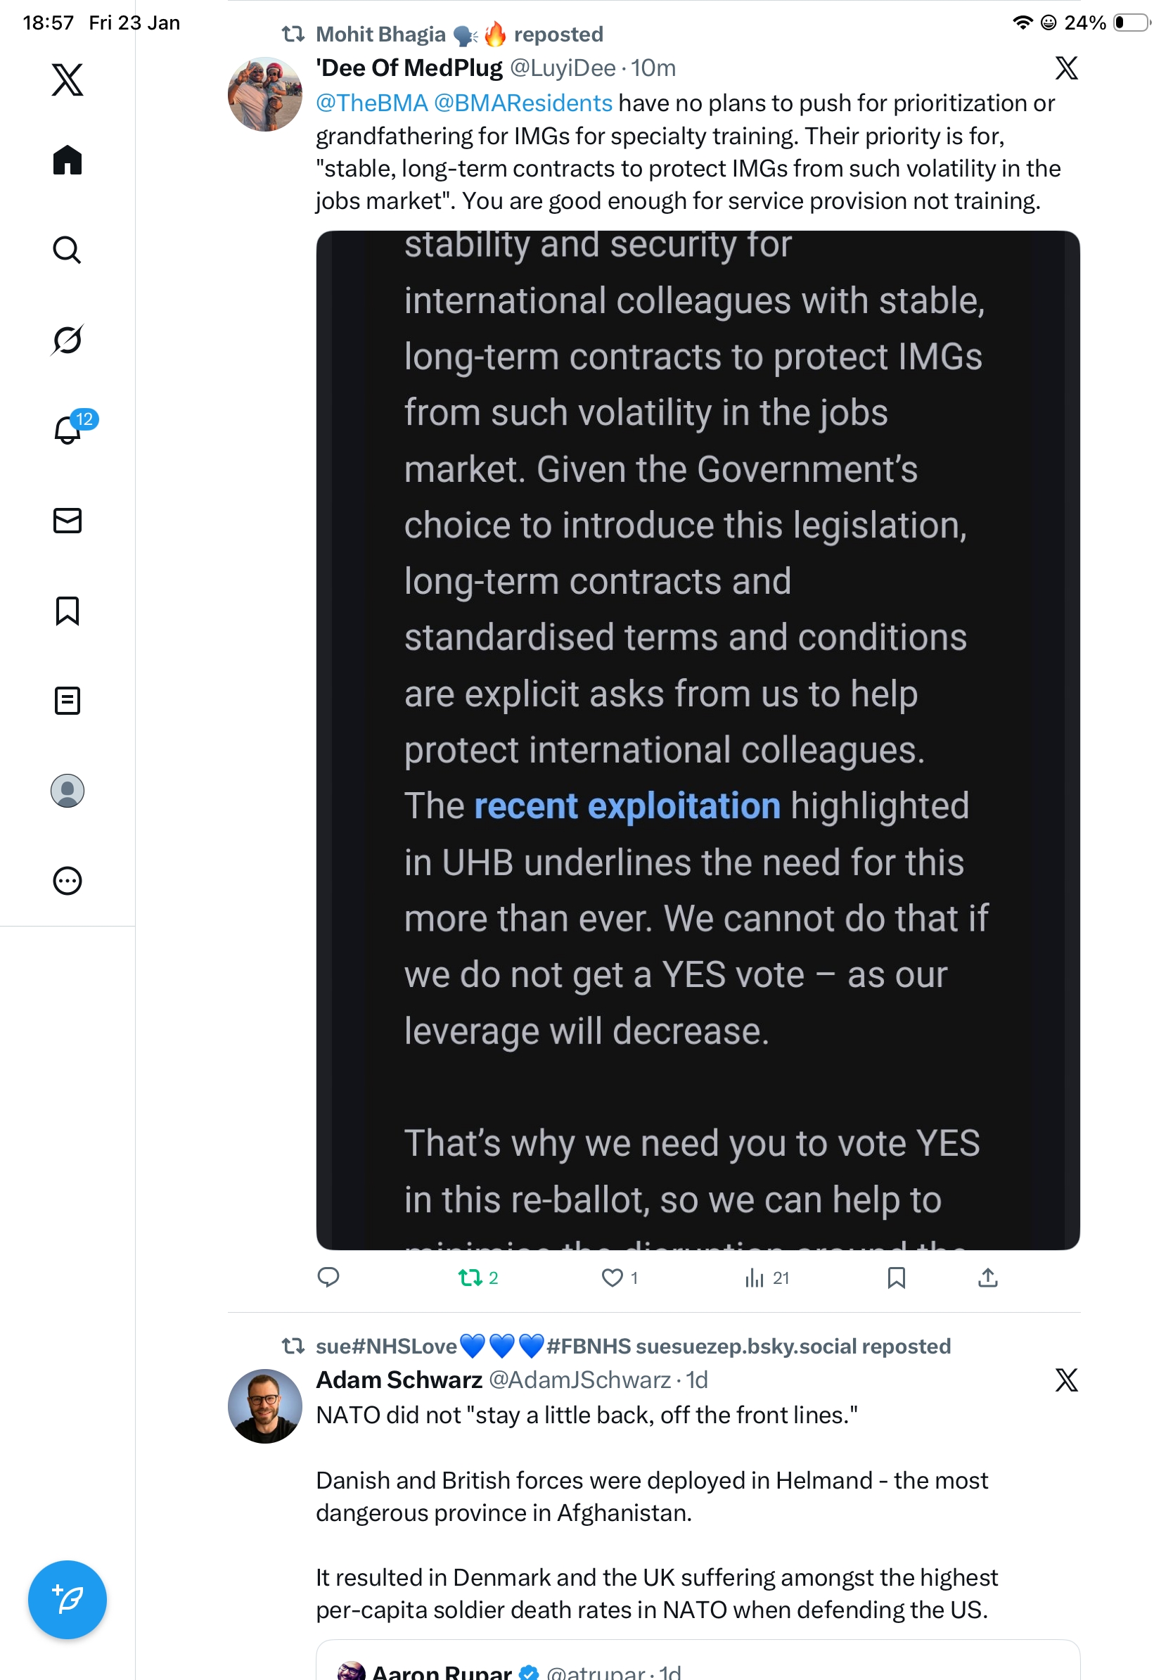Image resolution: width=1173 pixels, height=1680 pixels.
Task: Open Grok from the sidebar
Action: click(68, 341)
